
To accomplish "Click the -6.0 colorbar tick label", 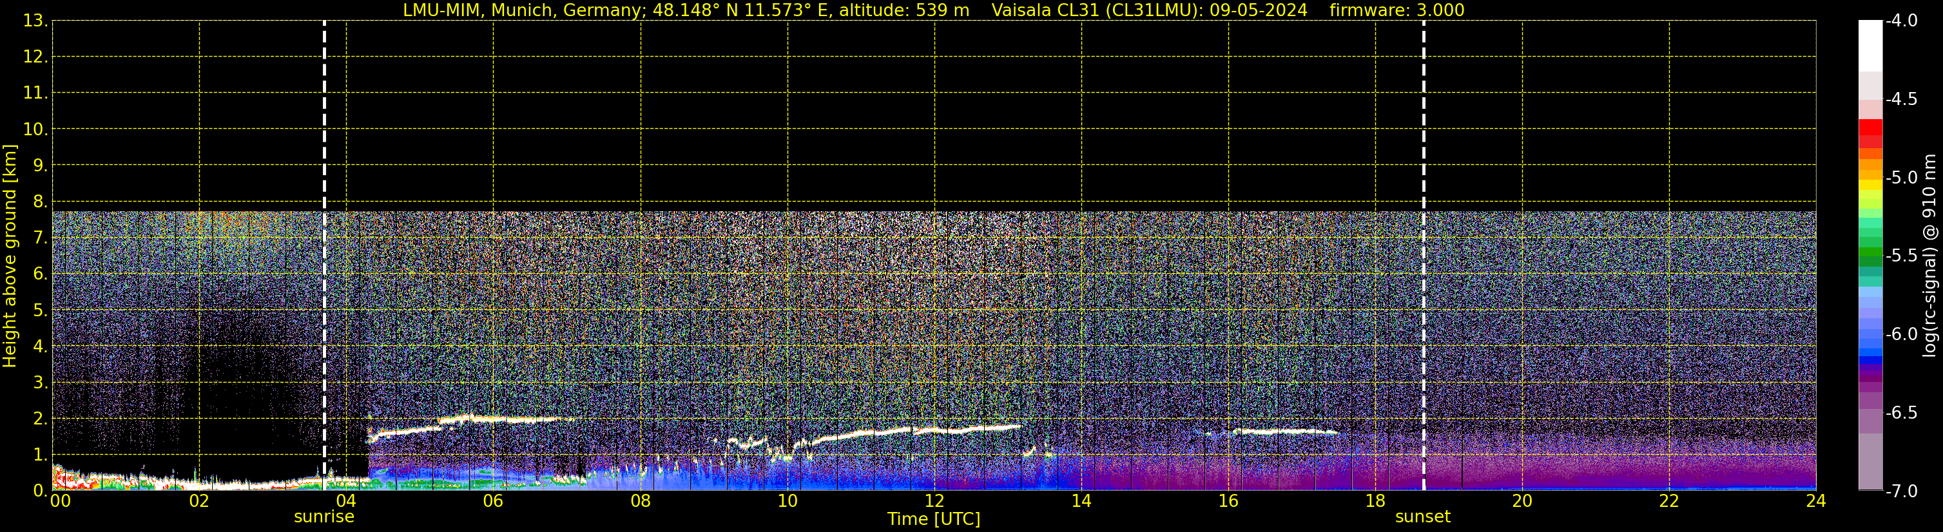I will [1900, 334].
